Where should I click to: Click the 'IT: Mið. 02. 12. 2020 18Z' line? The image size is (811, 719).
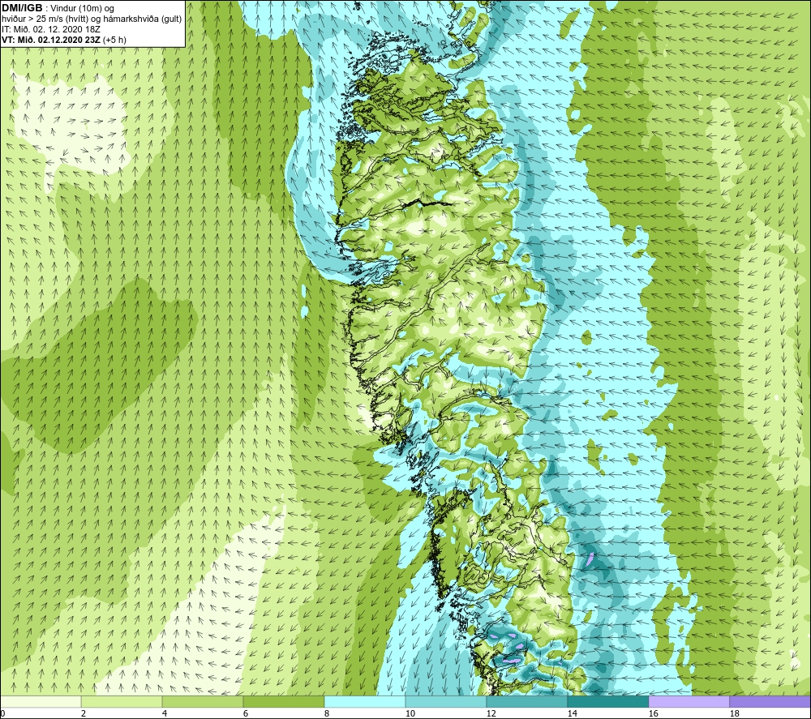click(x=50, y=29)
